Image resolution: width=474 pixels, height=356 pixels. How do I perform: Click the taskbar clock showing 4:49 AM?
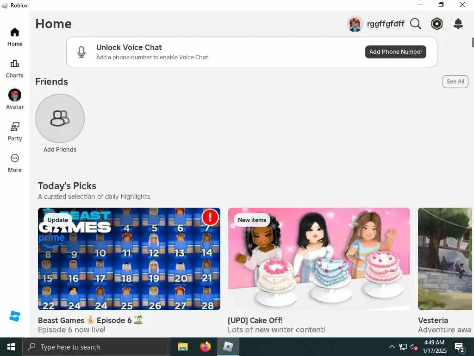434,347
